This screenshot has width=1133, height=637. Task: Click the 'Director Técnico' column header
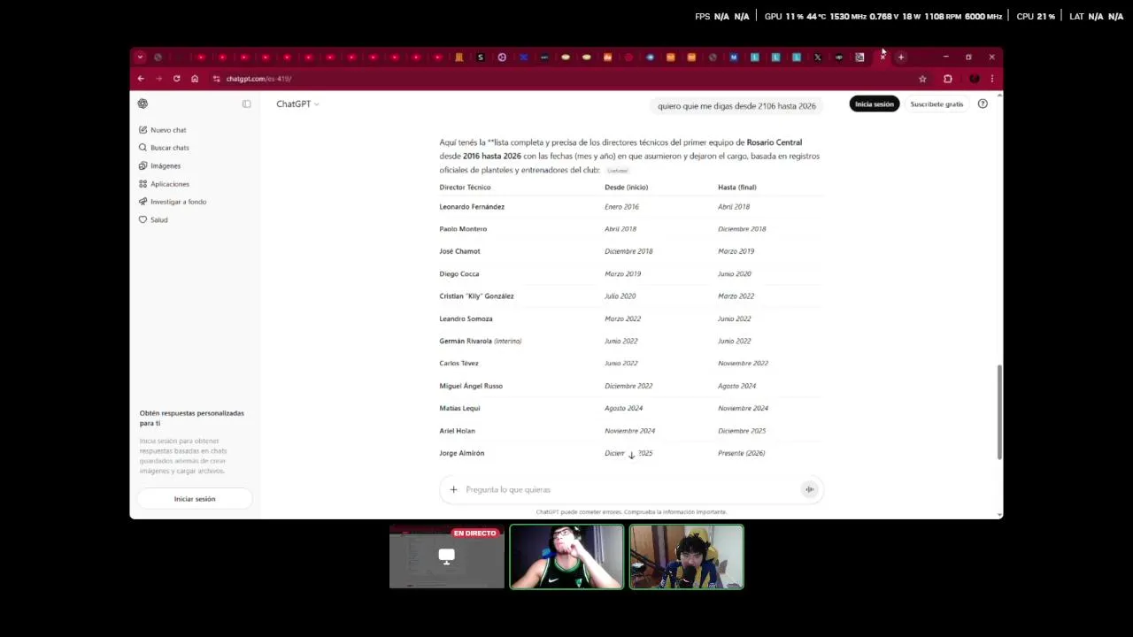(x=465, y=188)
